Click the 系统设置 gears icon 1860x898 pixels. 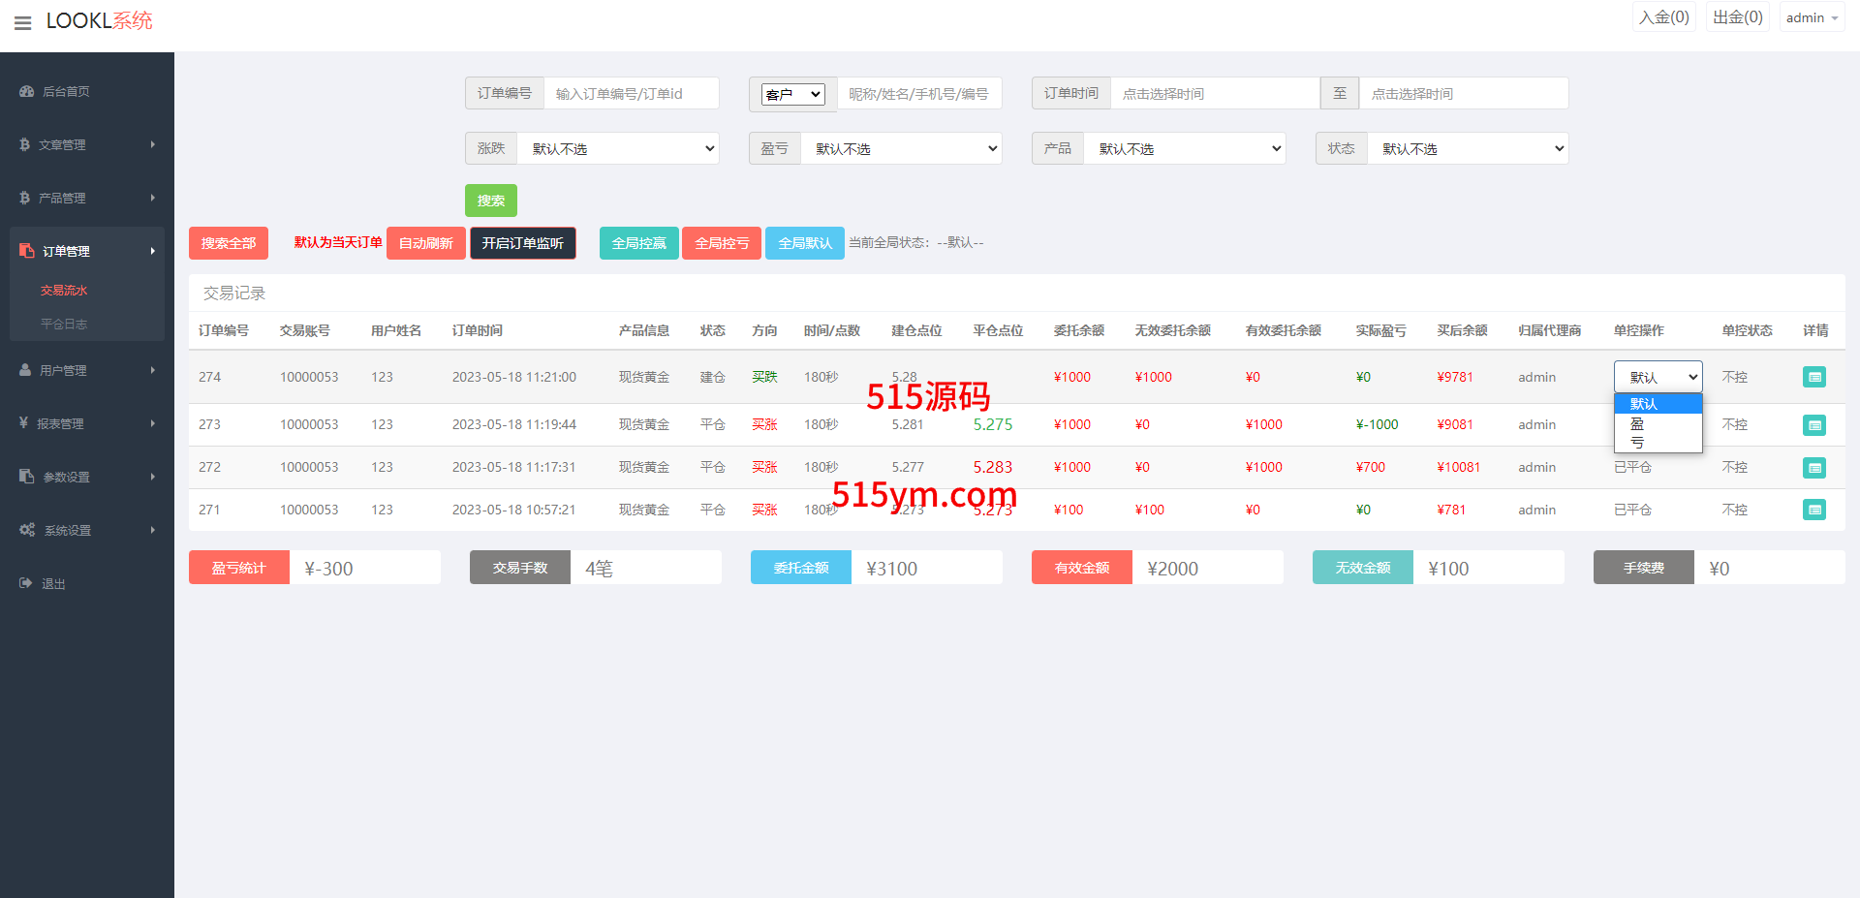[x=27, y=530]
